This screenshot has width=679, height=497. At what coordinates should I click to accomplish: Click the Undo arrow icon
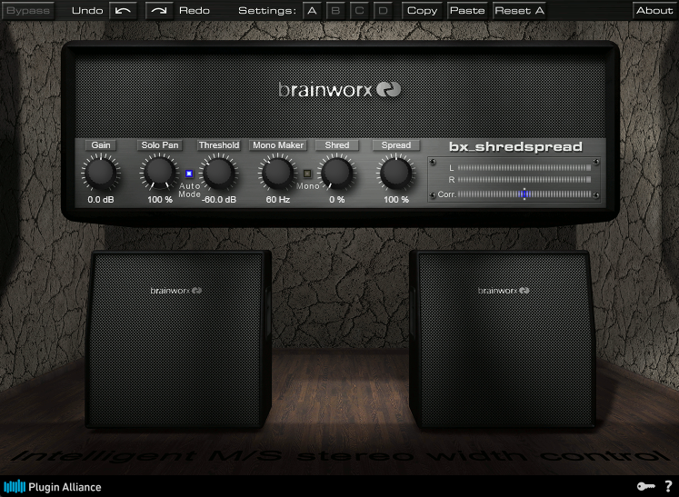(123, 10)
